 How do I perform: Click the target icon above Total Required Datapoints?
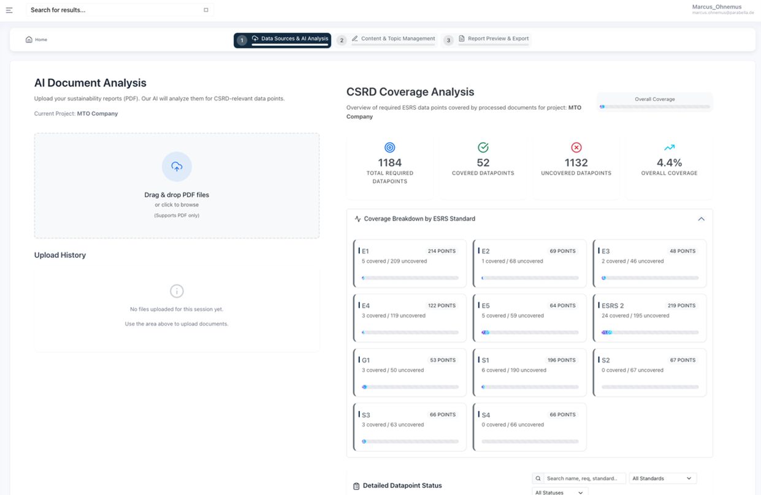click(389, 148)
